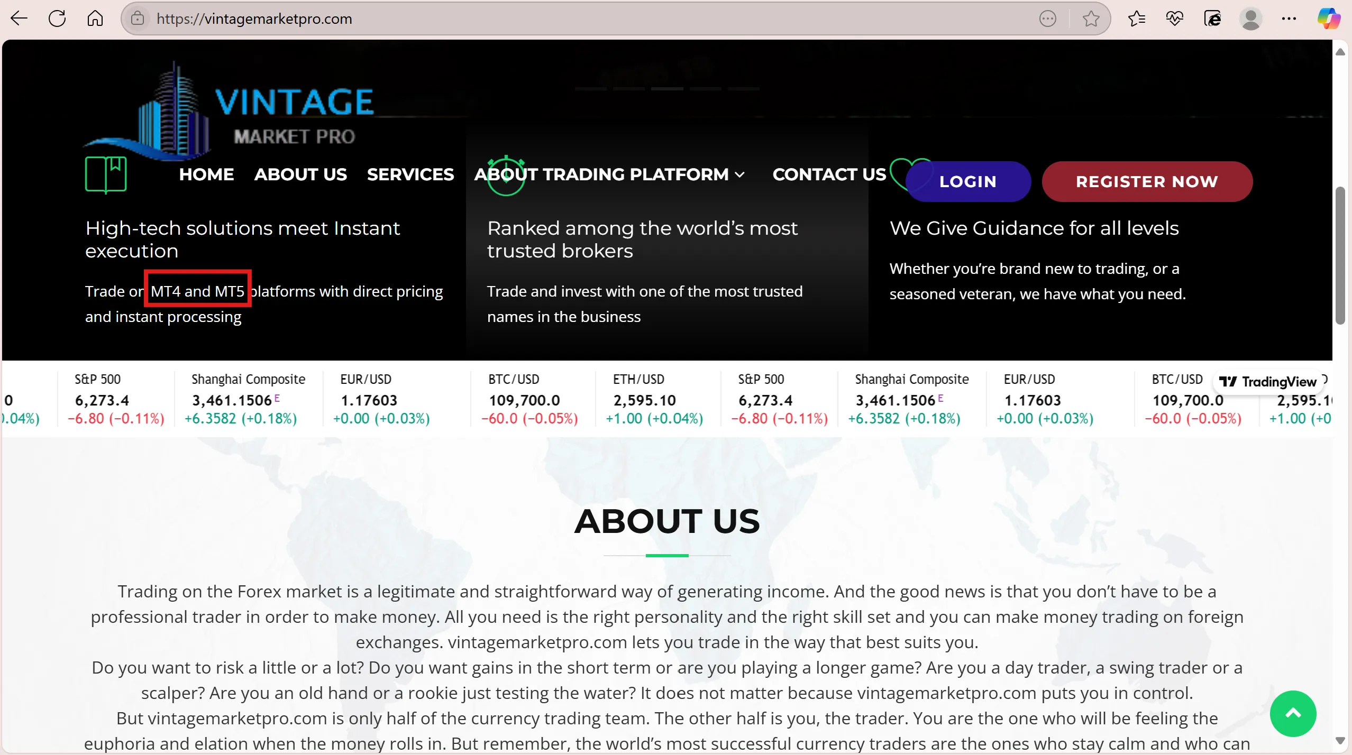Click the 109,700.0 value in first BTC/USD ticker
Screen dimensions: 1352x755
click(x=524, y=400)
